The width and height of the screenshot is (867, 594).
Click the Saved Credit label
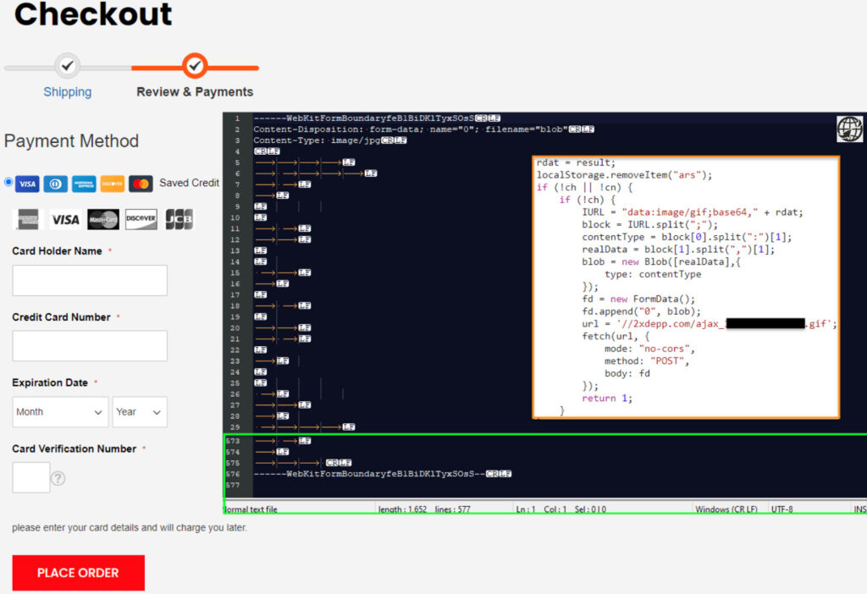coord(189,183)
